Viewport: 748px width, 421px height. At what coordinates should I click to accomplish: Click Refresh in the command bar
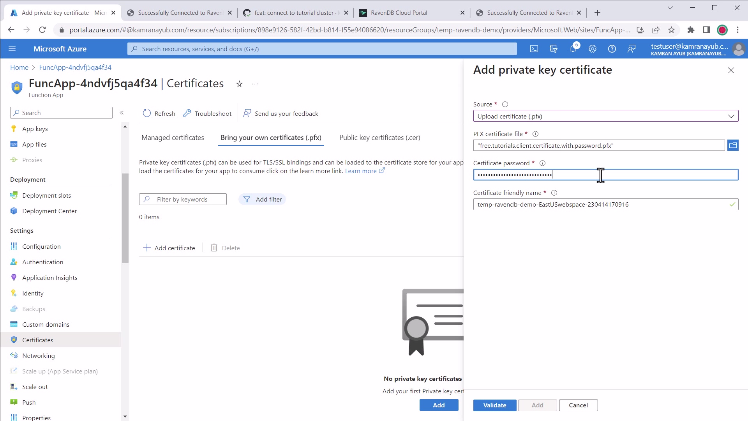[159, 113]
